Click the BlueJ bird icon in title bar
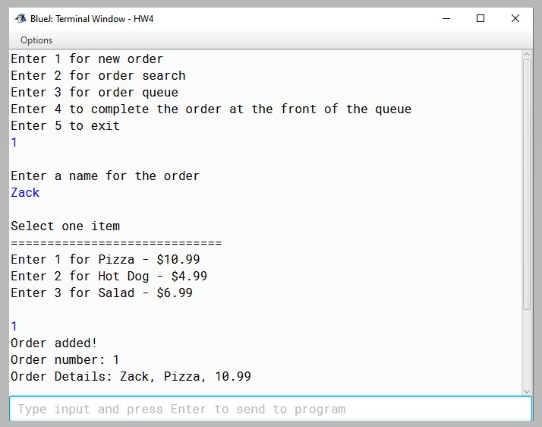The width and height of the screenshot is (542, 427). coord(20,18)
